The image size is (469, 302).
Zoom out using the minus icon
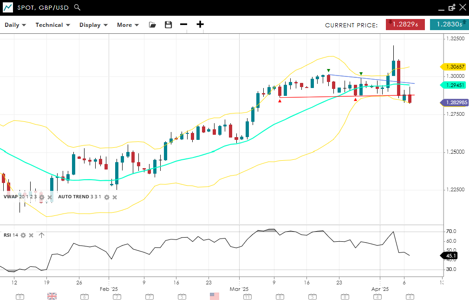(x=184, y=25)
